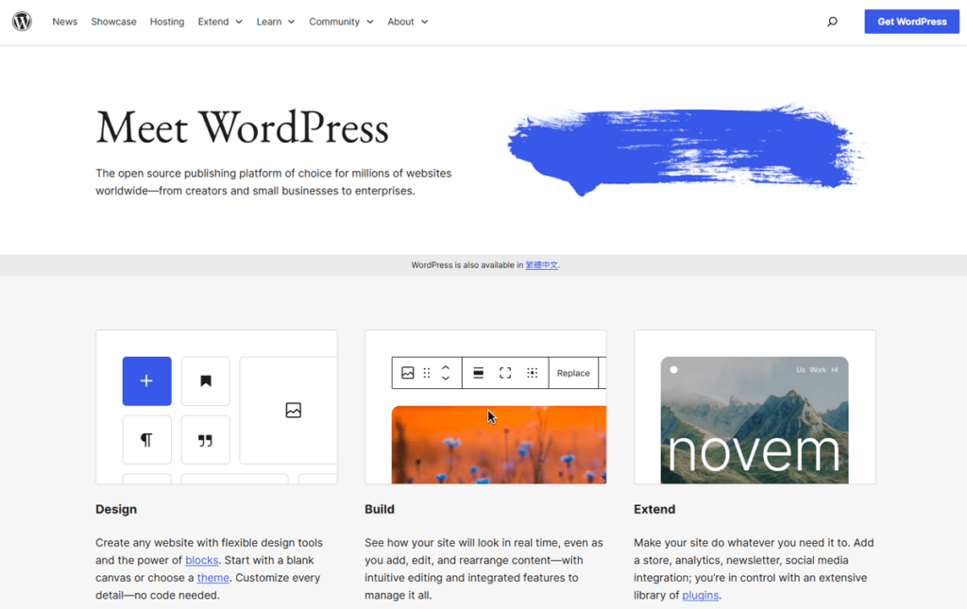
Task: Select the Paragraph block icon
Action: coord(146,439)
